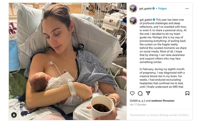
Task: Show tagged people icon on the photo
Action: click(x=14, y=115)
